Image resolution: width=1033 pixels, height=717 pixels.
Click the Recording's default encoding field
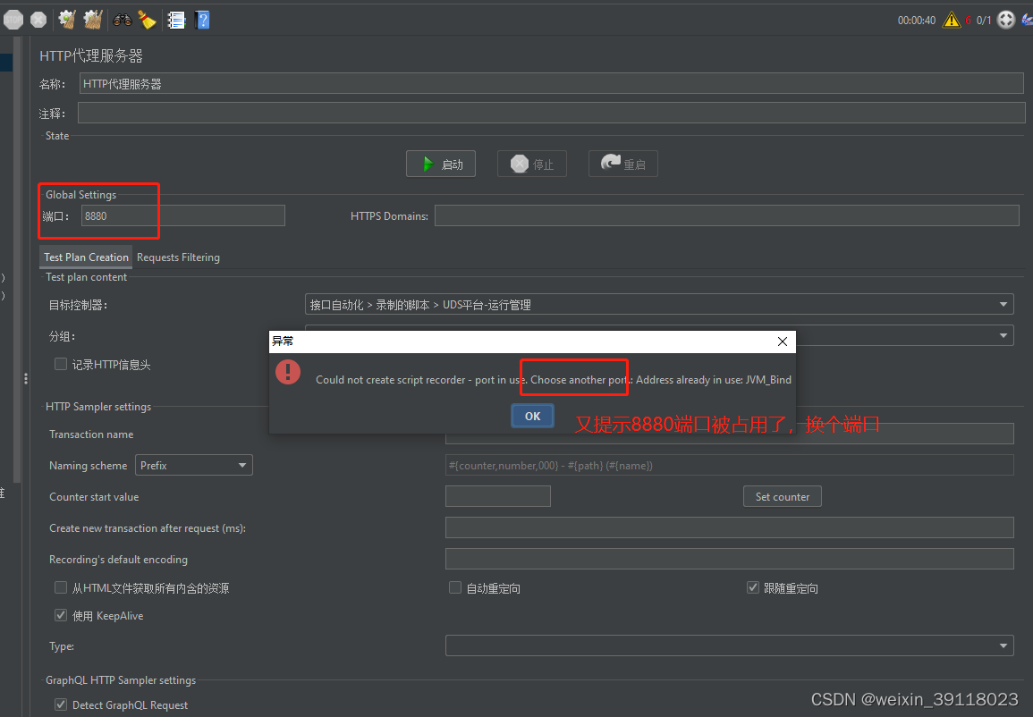(x=729, y=559)
